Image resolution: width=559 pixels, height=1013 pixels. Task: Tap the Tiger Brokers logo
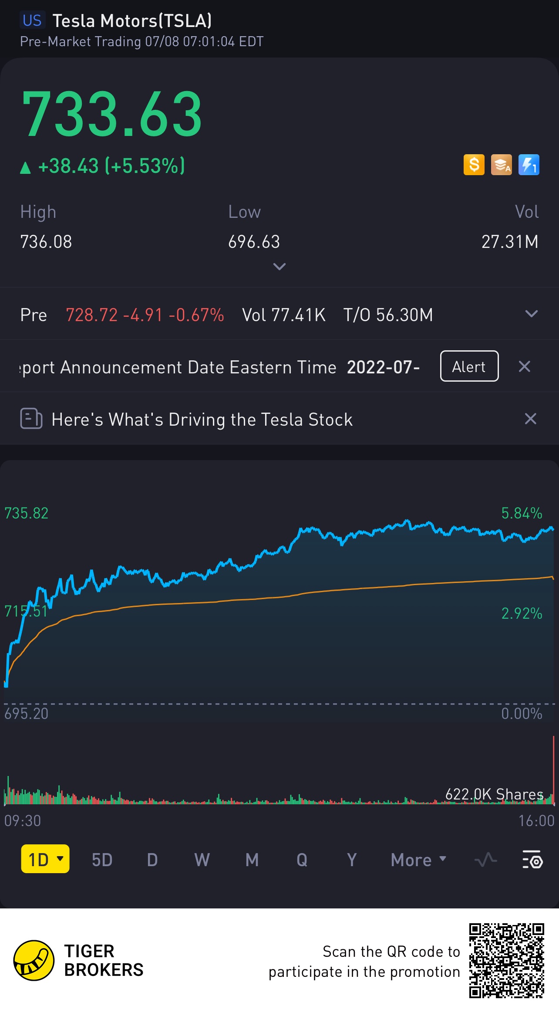(34, 960)
